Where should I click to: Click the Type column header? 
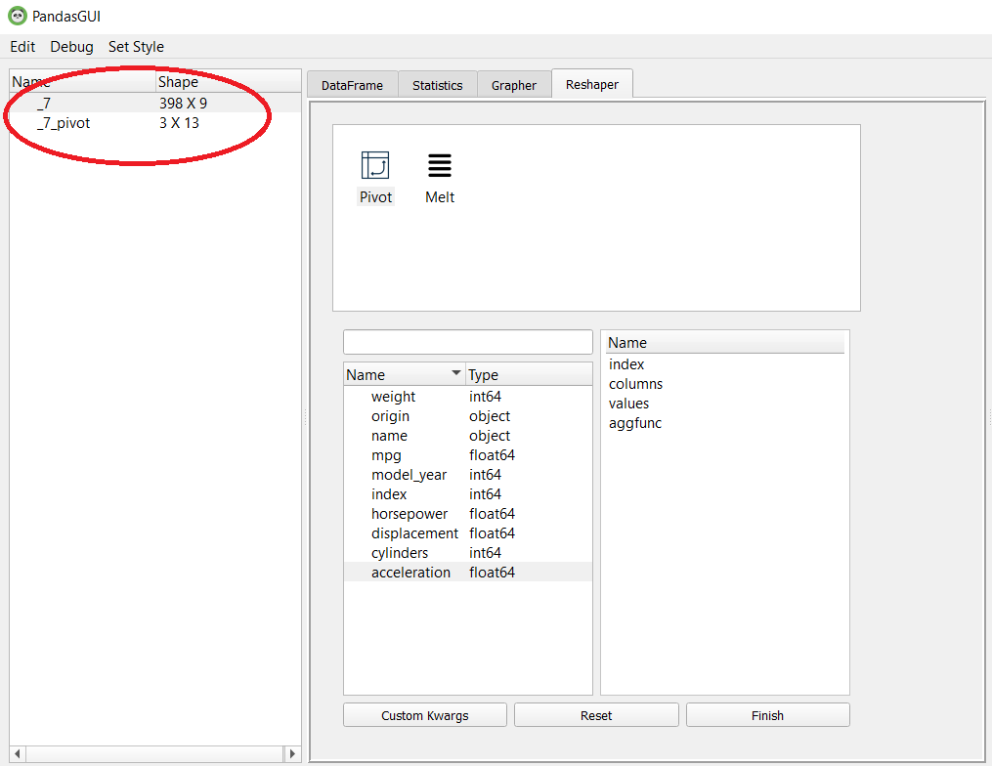(x=529, y=374)
